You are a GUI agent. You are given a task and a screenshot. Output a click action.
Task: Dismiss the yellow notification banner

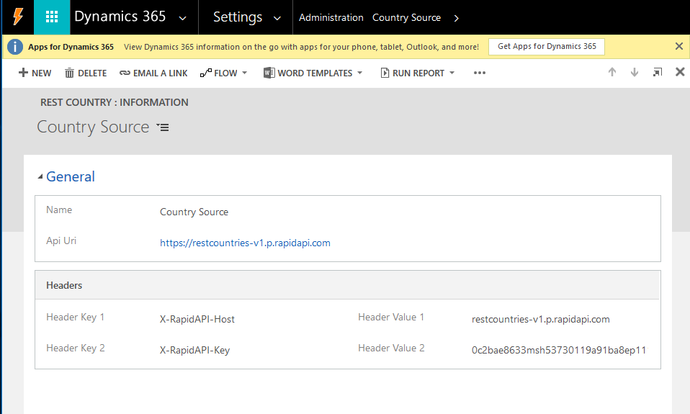tap(679, 46)
